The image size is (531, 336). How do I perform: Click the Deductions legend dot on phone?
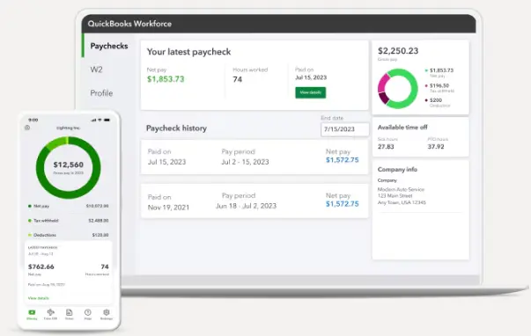30,235
